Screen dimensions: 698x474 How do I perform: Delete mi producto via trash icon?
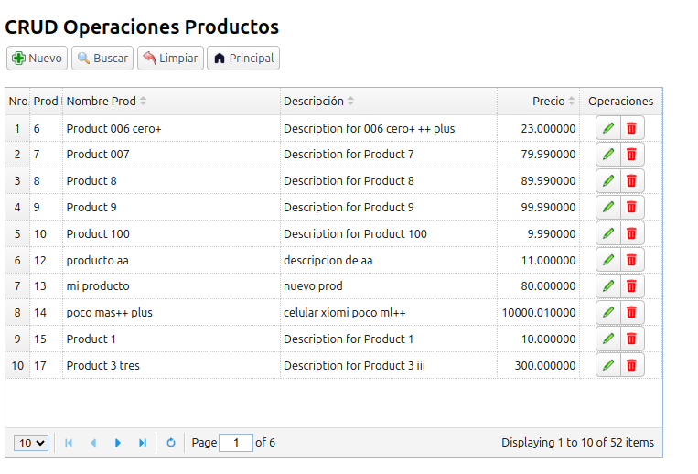[x=631, y=286]
